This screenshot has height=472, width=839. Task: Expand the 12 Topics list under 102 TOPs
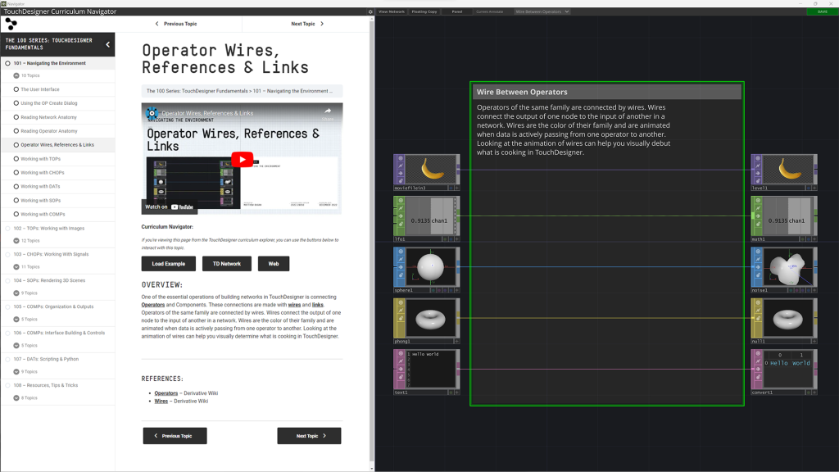click(16, 240)
